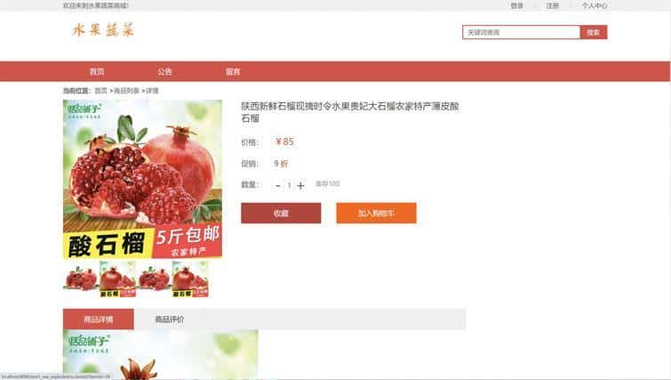This screenshot has width=671, height=380.
Task: Select the third pomegranate thumbnail image
Action: (x=154, y=279)
